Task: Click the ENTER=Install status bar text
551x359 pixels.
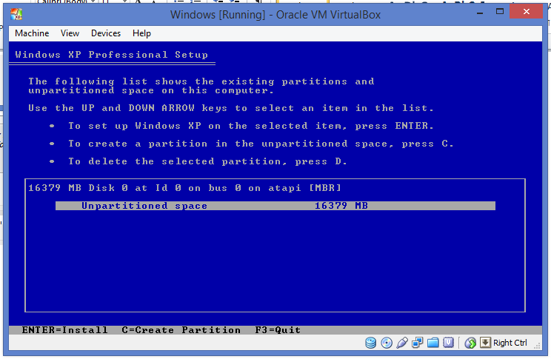Action: [x=65, y=330]
